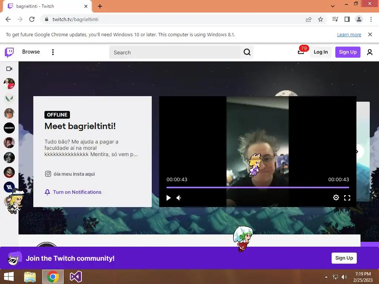Open notifications inbox with 79 badge
The height and width of the screenshot is (284, 379).
(x=301, y=51)
